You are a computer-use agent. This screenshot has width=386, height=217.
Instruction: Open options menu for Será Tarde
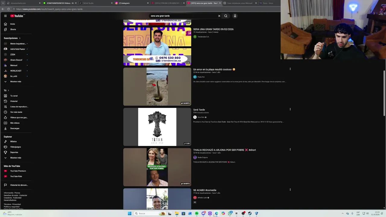pos(290,109)
